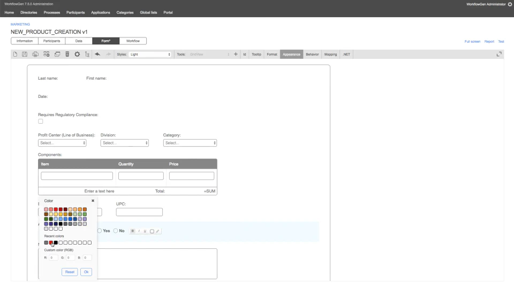Click the new form document icon
Image resolution: width=514 pixels, height=289 pixels.
click(15, 55)
